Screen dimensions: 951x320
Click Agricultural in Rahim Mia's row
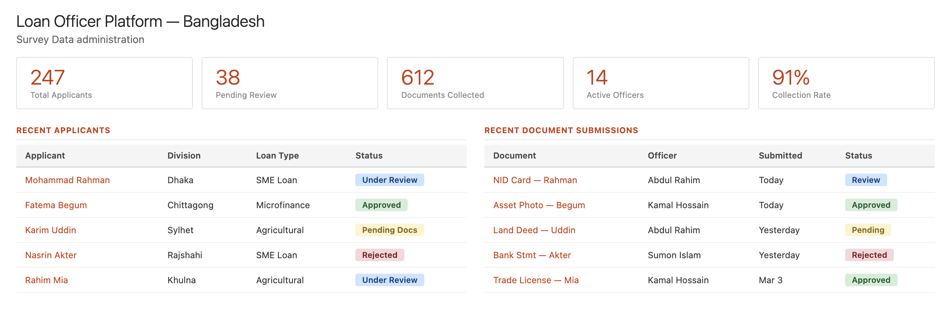tap(280, 280)
